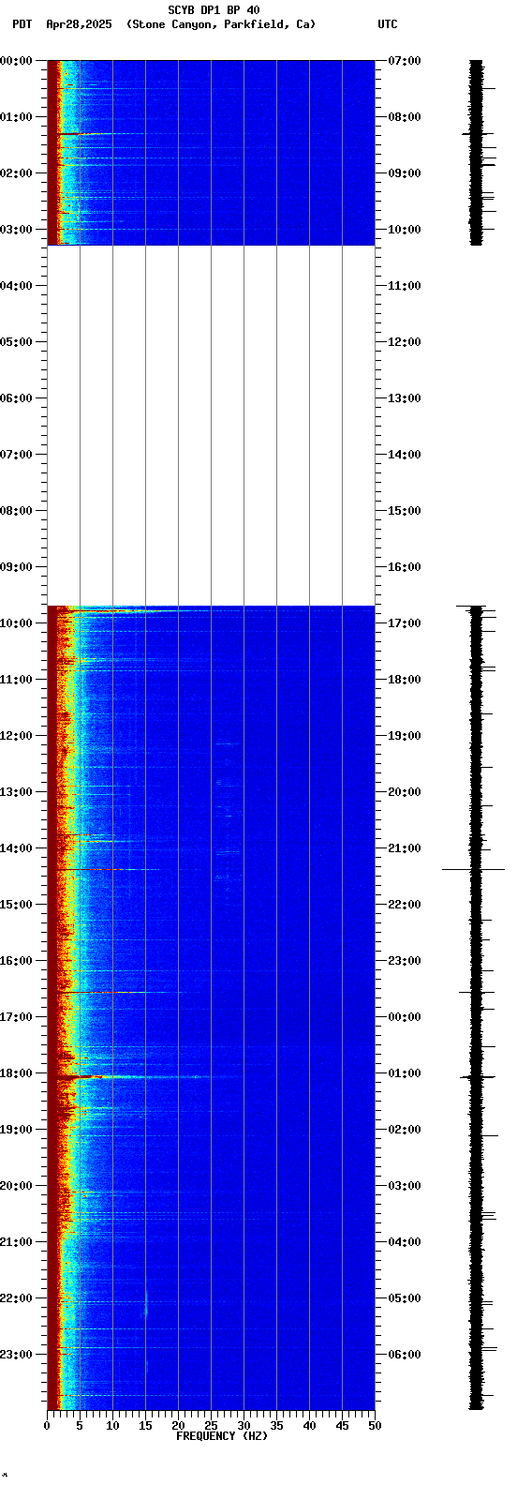Click the 21:00 UTC time label
Screen dimensions: 517x1485
click(x=405, y=848)
